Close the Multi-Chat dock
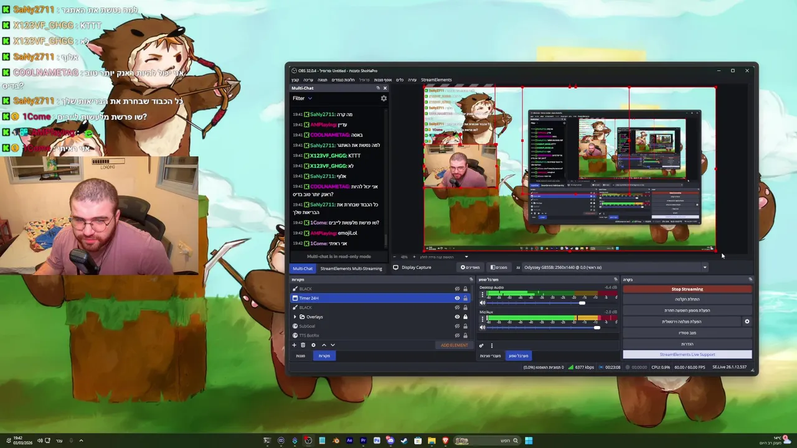797x448 pixels. click(x=385, y=88)
